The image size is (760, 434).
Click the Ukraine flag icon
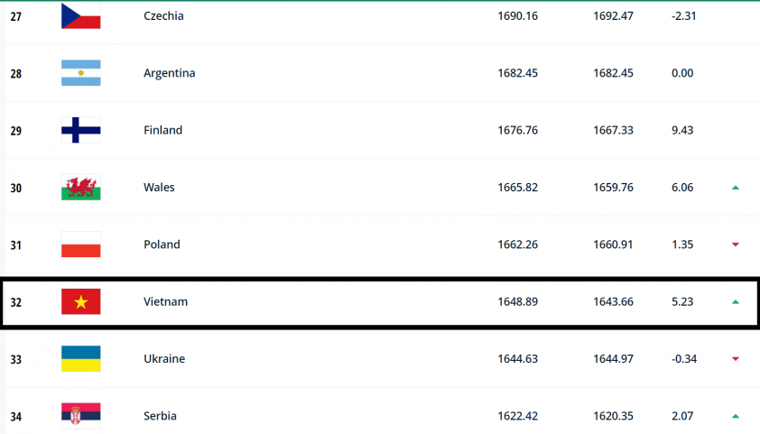coord(81,358)
